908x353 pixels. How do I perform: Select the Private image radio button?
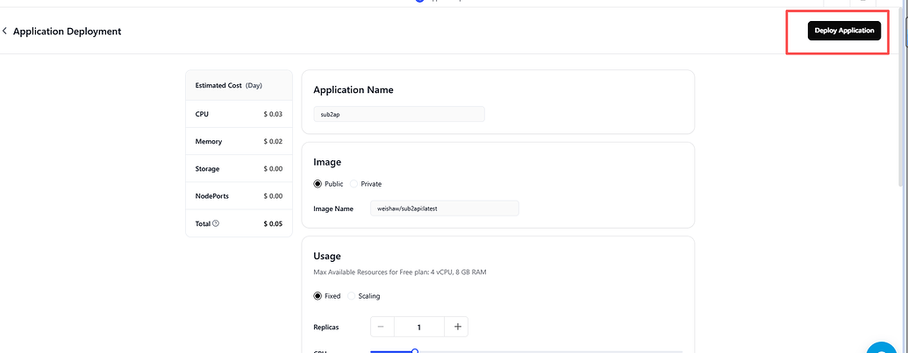(x=354, y=184)
